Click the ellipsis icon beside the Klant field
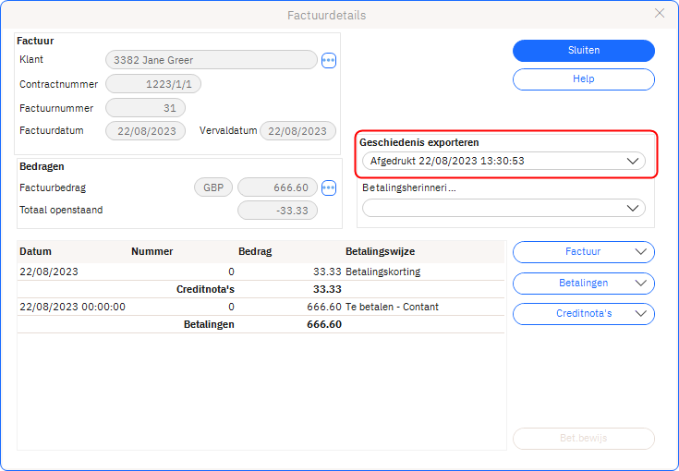The height and width of the screenshot is (471, 679). 329,60
